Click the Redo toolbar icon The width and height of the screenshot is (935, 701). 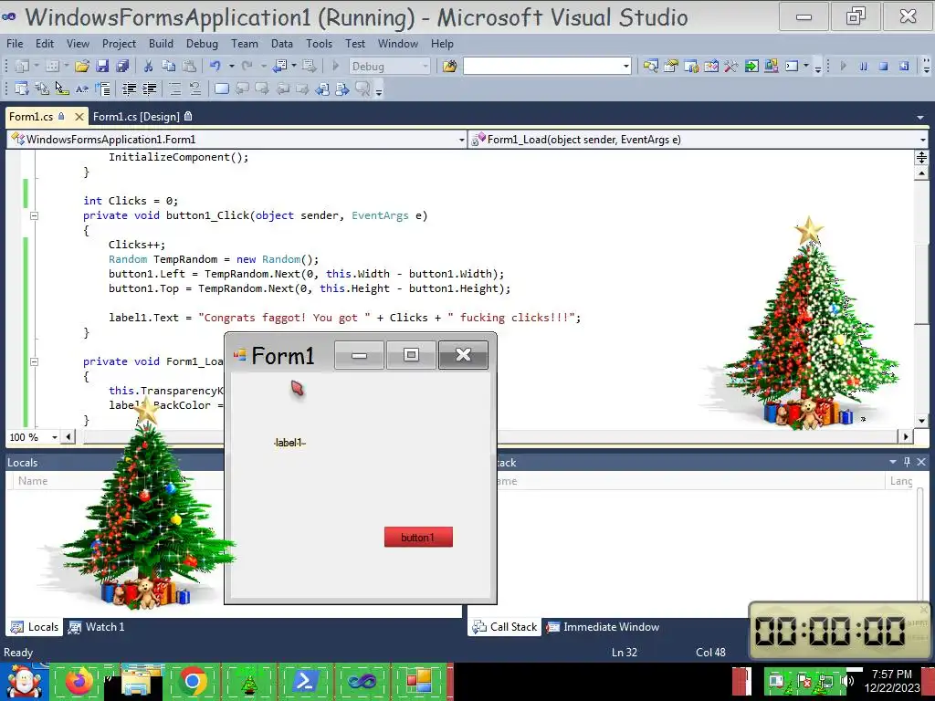coord(247,66)
